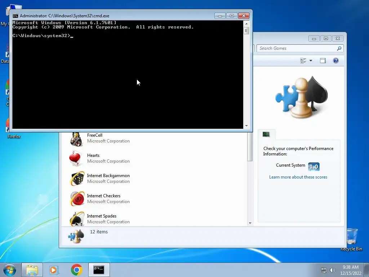Screen dimensions: 369x277
Task: Click the magnifier search icon in Games window
Action: coord(339,48)
